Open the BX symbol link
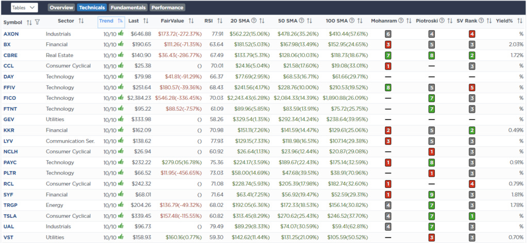This screenshot has height=243, width=528. 7,44
